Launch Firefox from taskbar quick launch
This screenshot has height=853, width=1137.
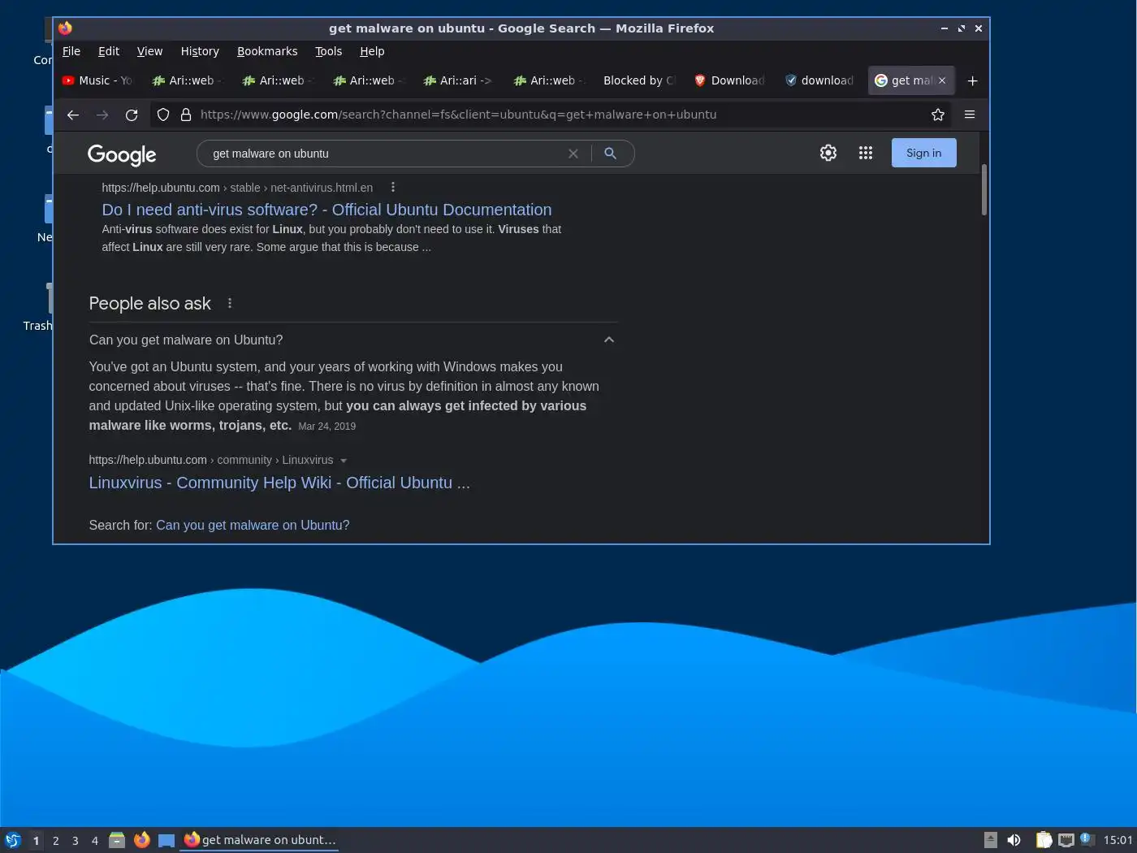[x=142, y=840]
